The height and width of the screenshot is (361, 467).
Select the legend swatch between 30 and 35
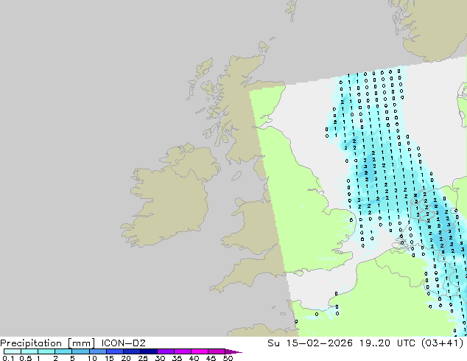165,351
